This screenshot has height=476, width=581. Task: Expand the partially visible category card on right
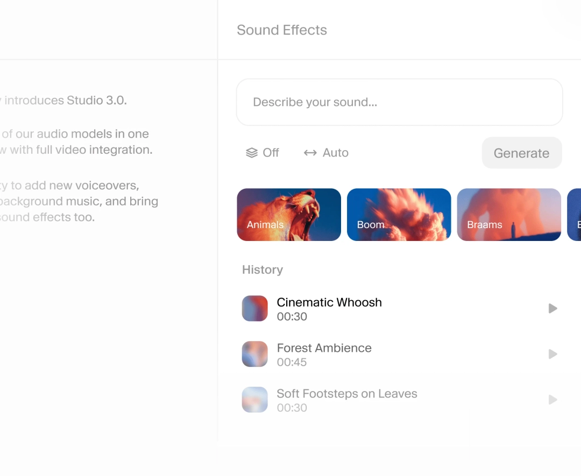575,214
